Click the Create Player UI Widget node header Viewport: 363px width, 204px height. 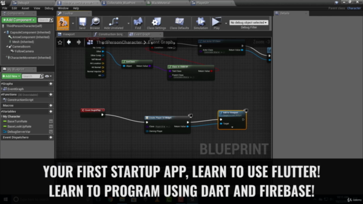click(167, 118)
